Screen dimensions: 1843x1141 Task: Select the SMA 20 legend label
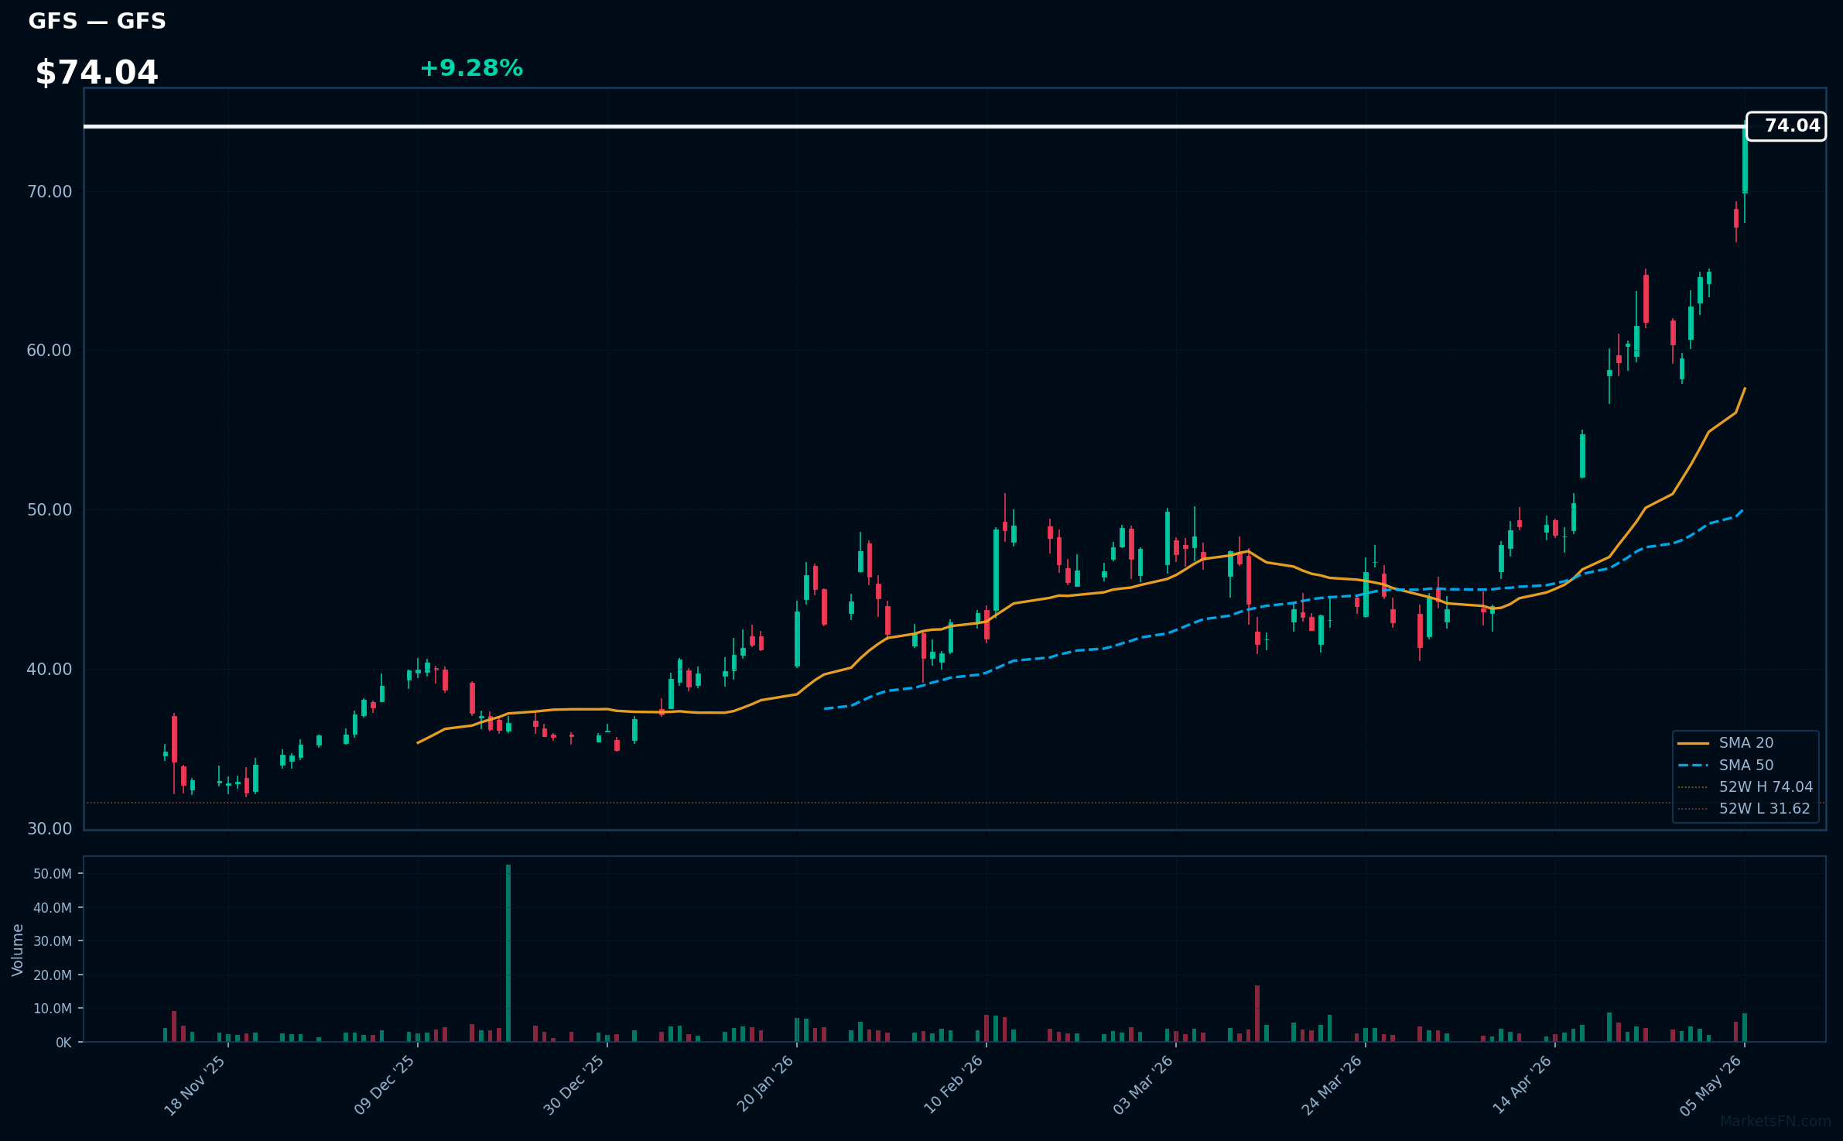point(1746,743)
